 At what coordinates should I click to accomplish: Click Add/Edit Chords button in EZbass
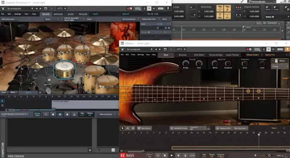click(x=179, y=128)
